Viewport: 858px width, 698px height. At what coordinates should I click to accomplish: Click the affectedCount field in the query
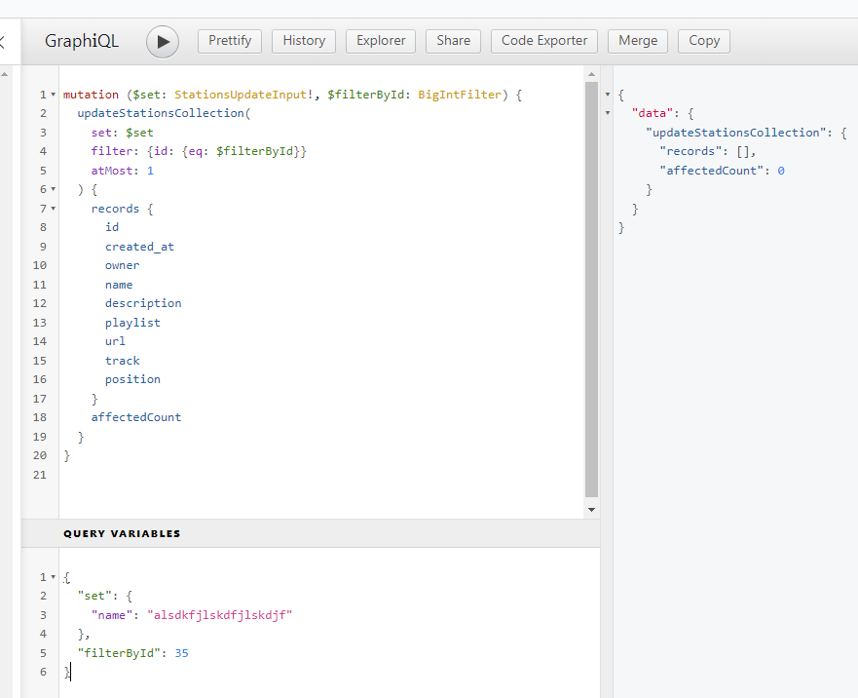coord(135,417)
